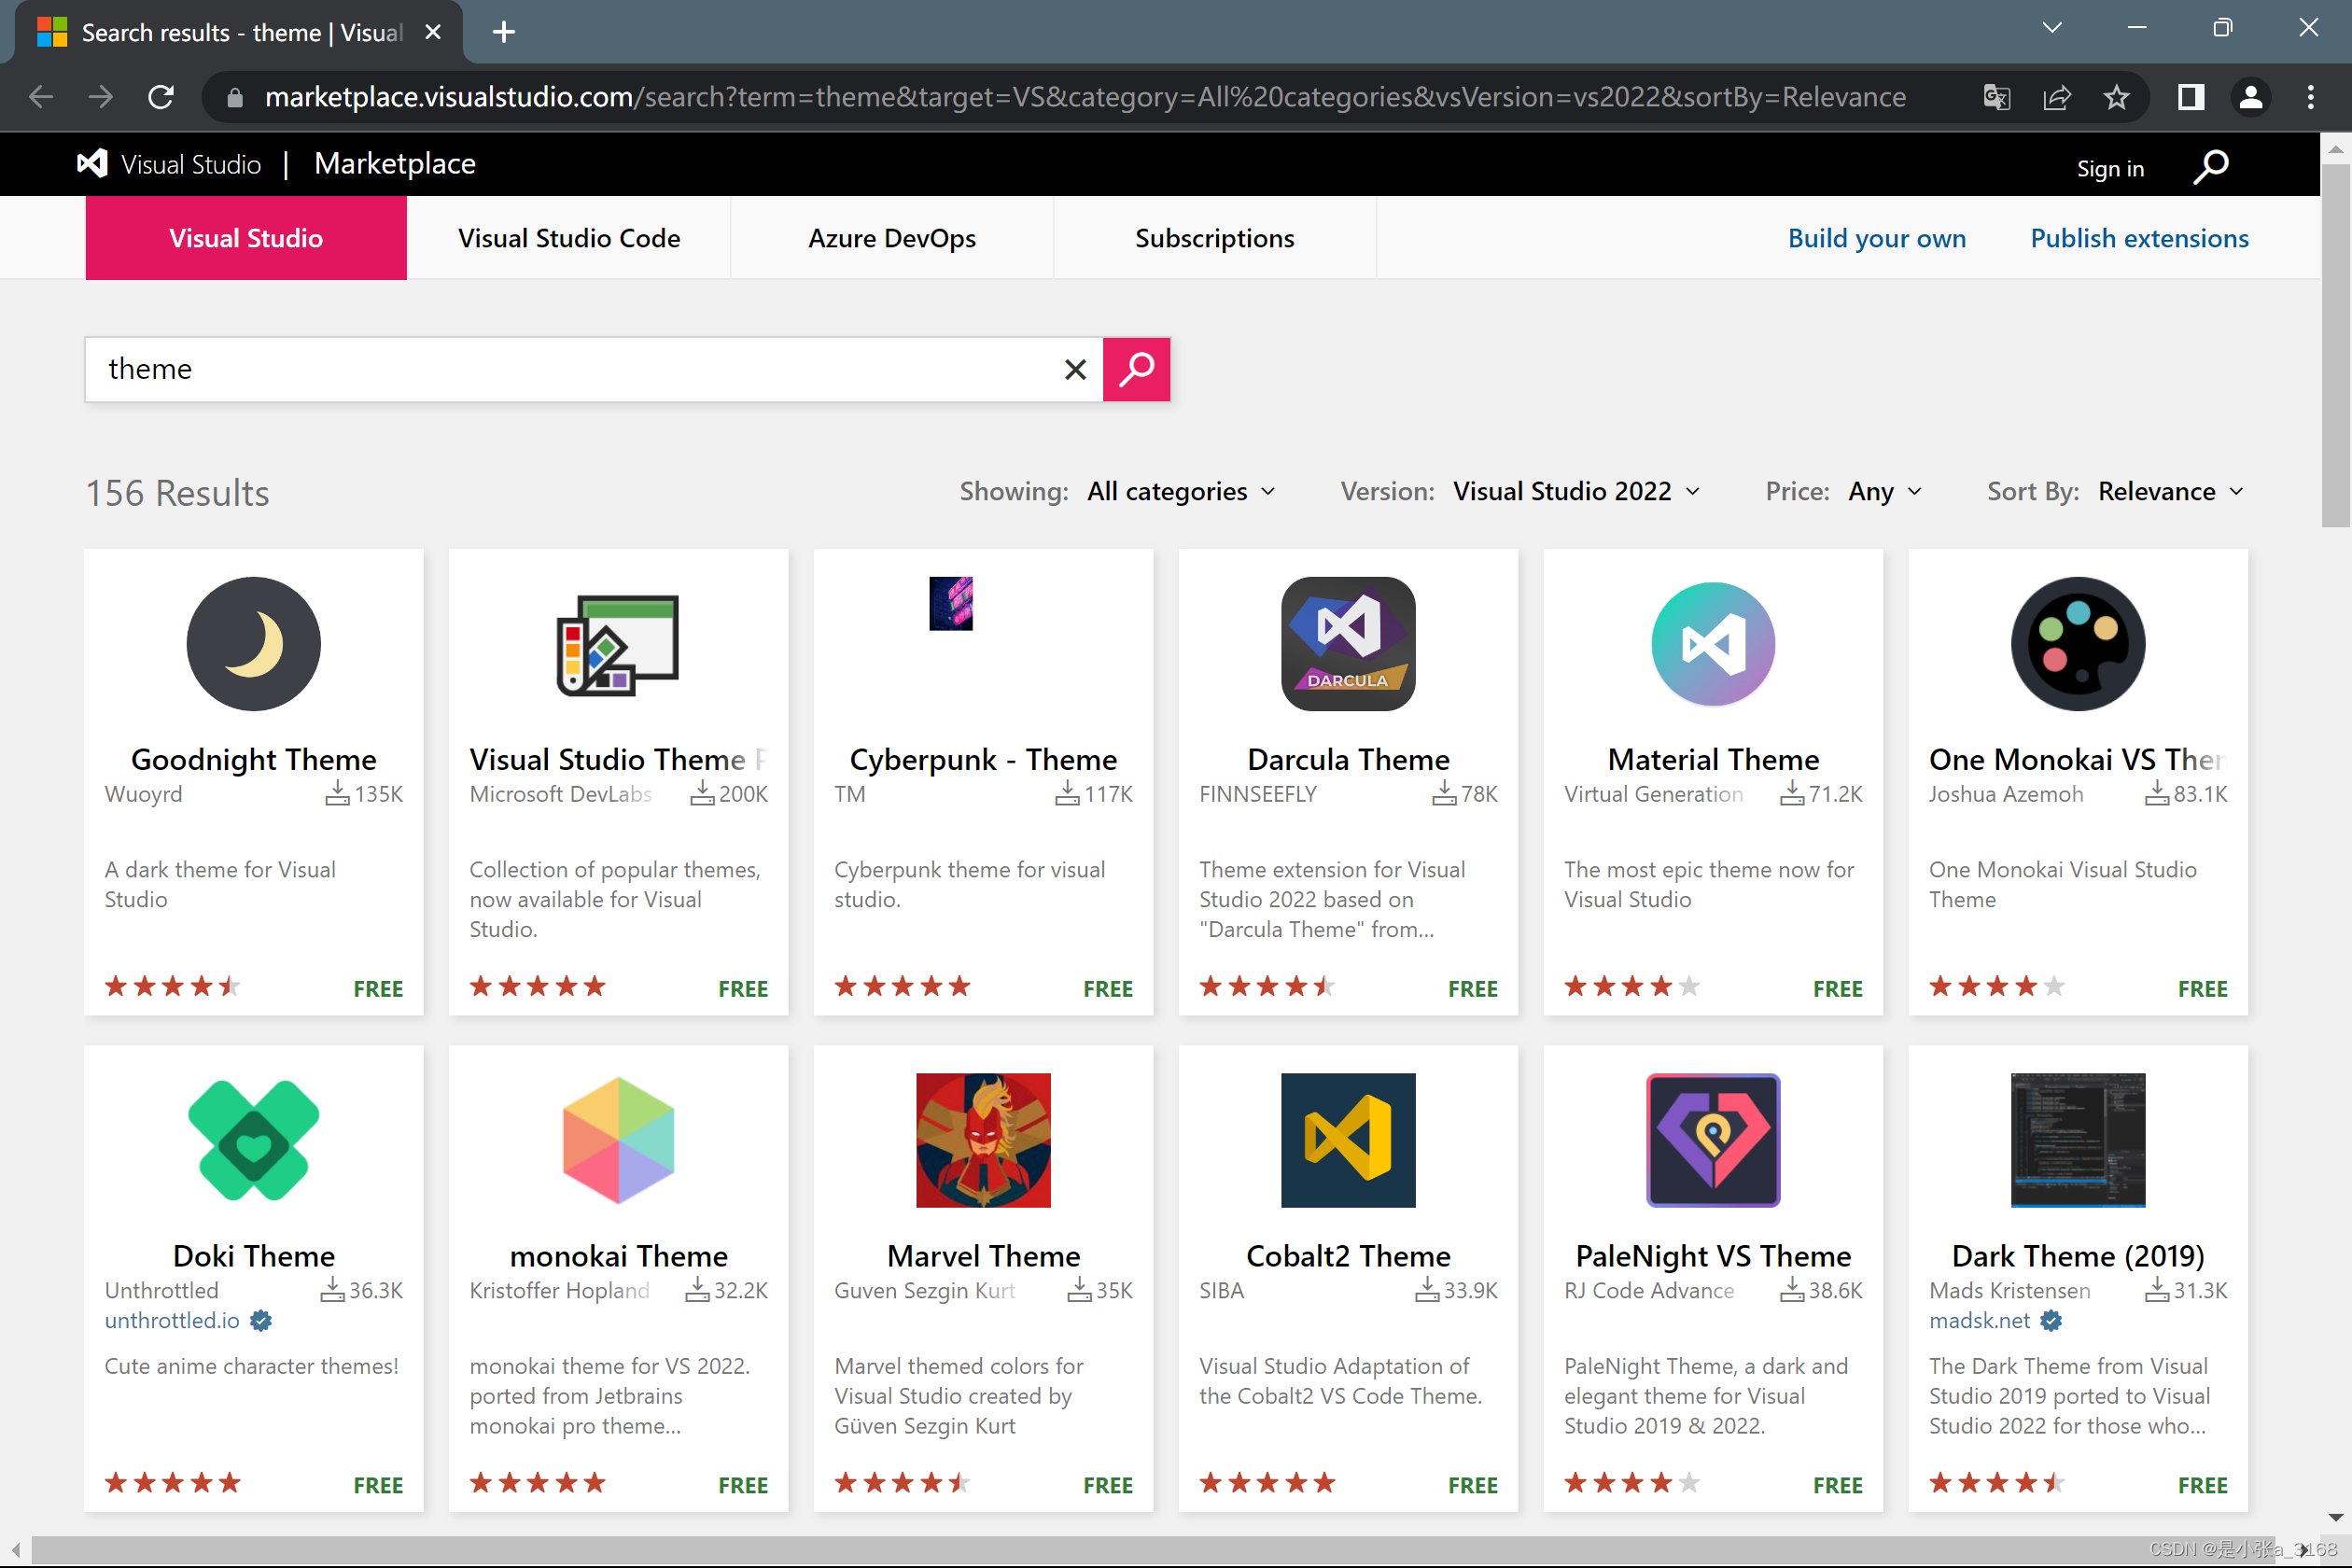Click the Cobalt2 Theme icon
This screenshot has width=2352, height=1568.
1347,1139
